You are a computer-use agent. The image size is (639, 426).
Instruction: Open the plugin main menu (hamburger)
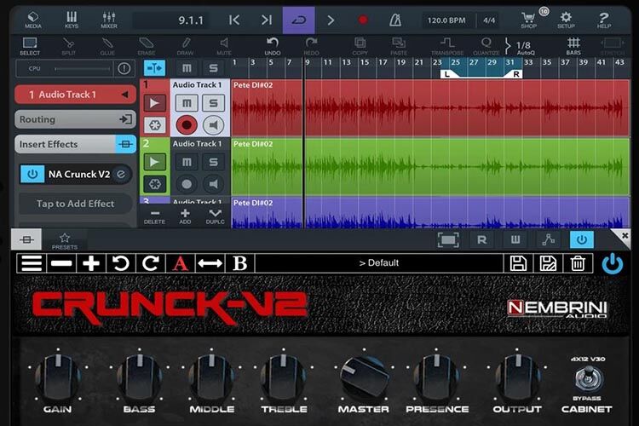pos(32,263)
